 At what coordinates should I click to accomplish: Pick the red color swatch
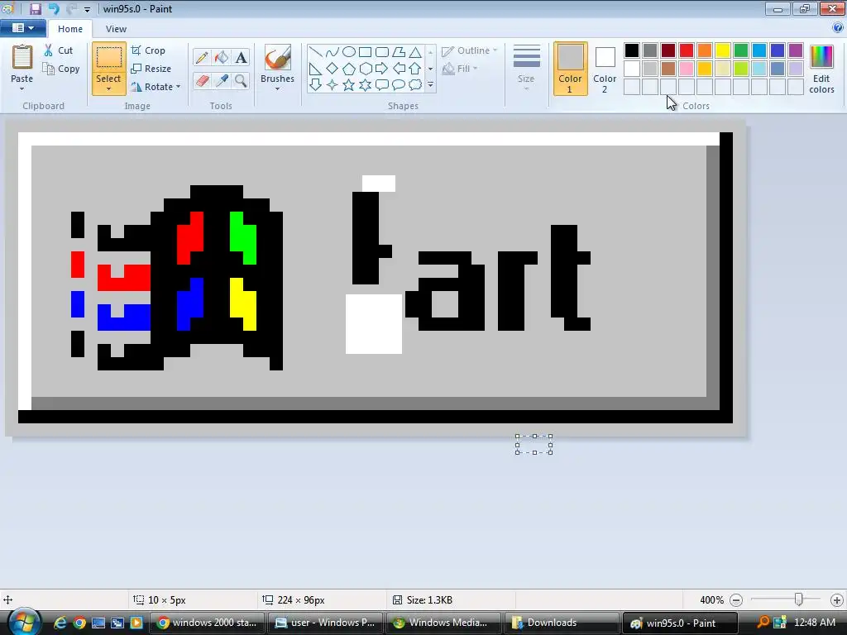pyautogui.click(x=686, y=50)
